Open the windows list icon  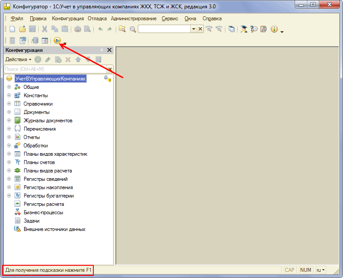(232, 29)
